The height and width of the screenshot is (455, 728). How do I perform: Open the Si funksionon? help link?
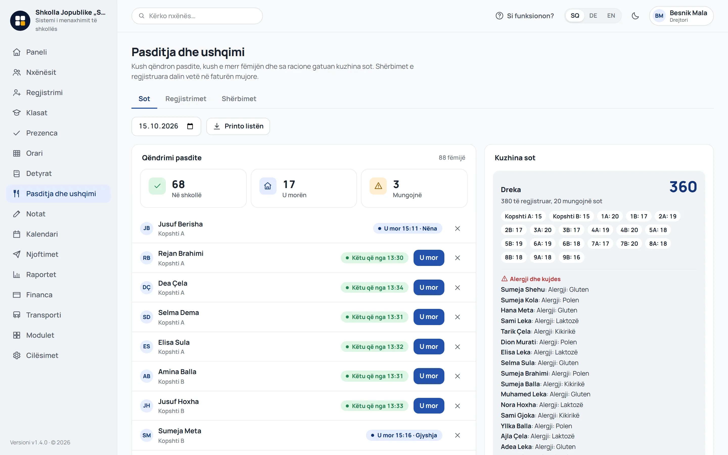pyautogui.click(x=525, y=16)
